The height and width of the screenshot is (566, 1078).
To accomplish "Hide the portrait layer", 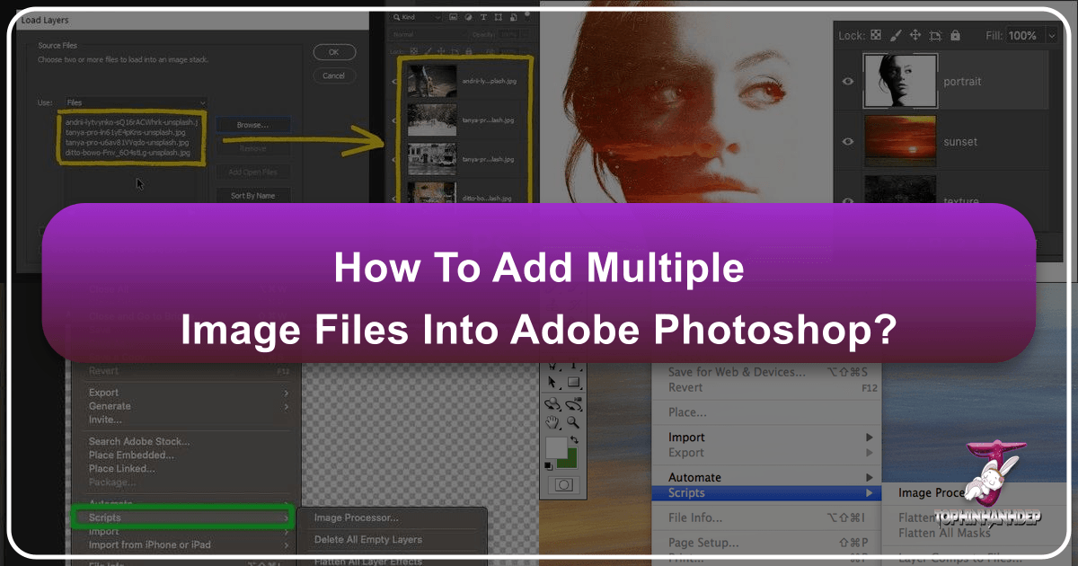I will [x=847, y=82].
